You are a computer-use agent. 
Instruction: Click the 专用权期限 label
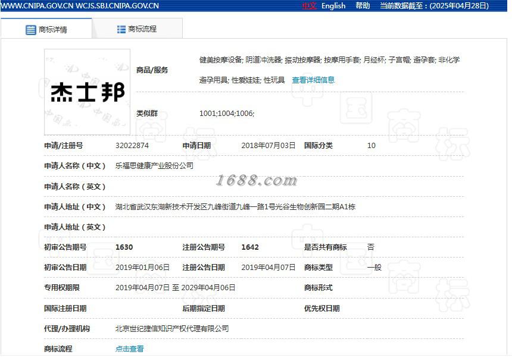coord(62,288)
